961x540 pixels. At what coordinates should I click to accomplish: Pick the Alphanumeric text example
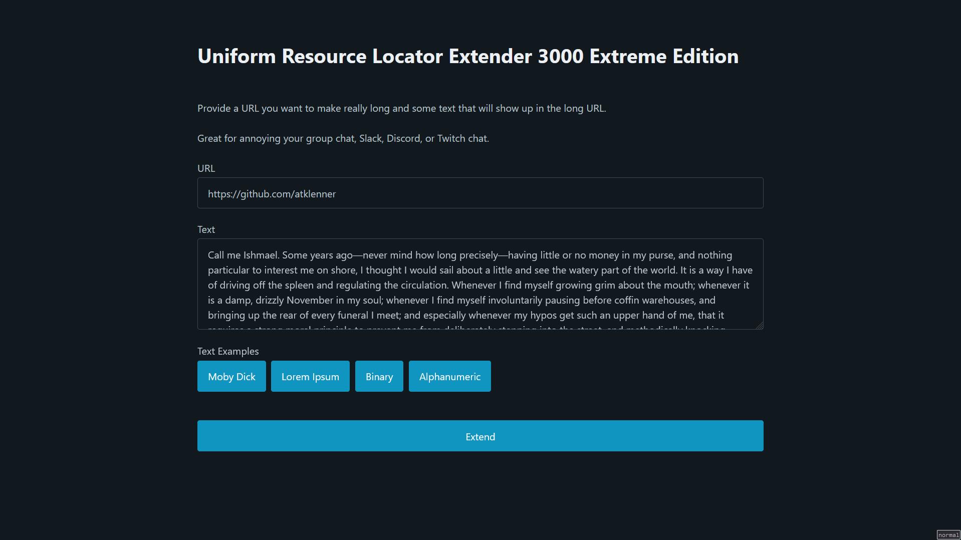pyautogui.click(x=449, y=376)
